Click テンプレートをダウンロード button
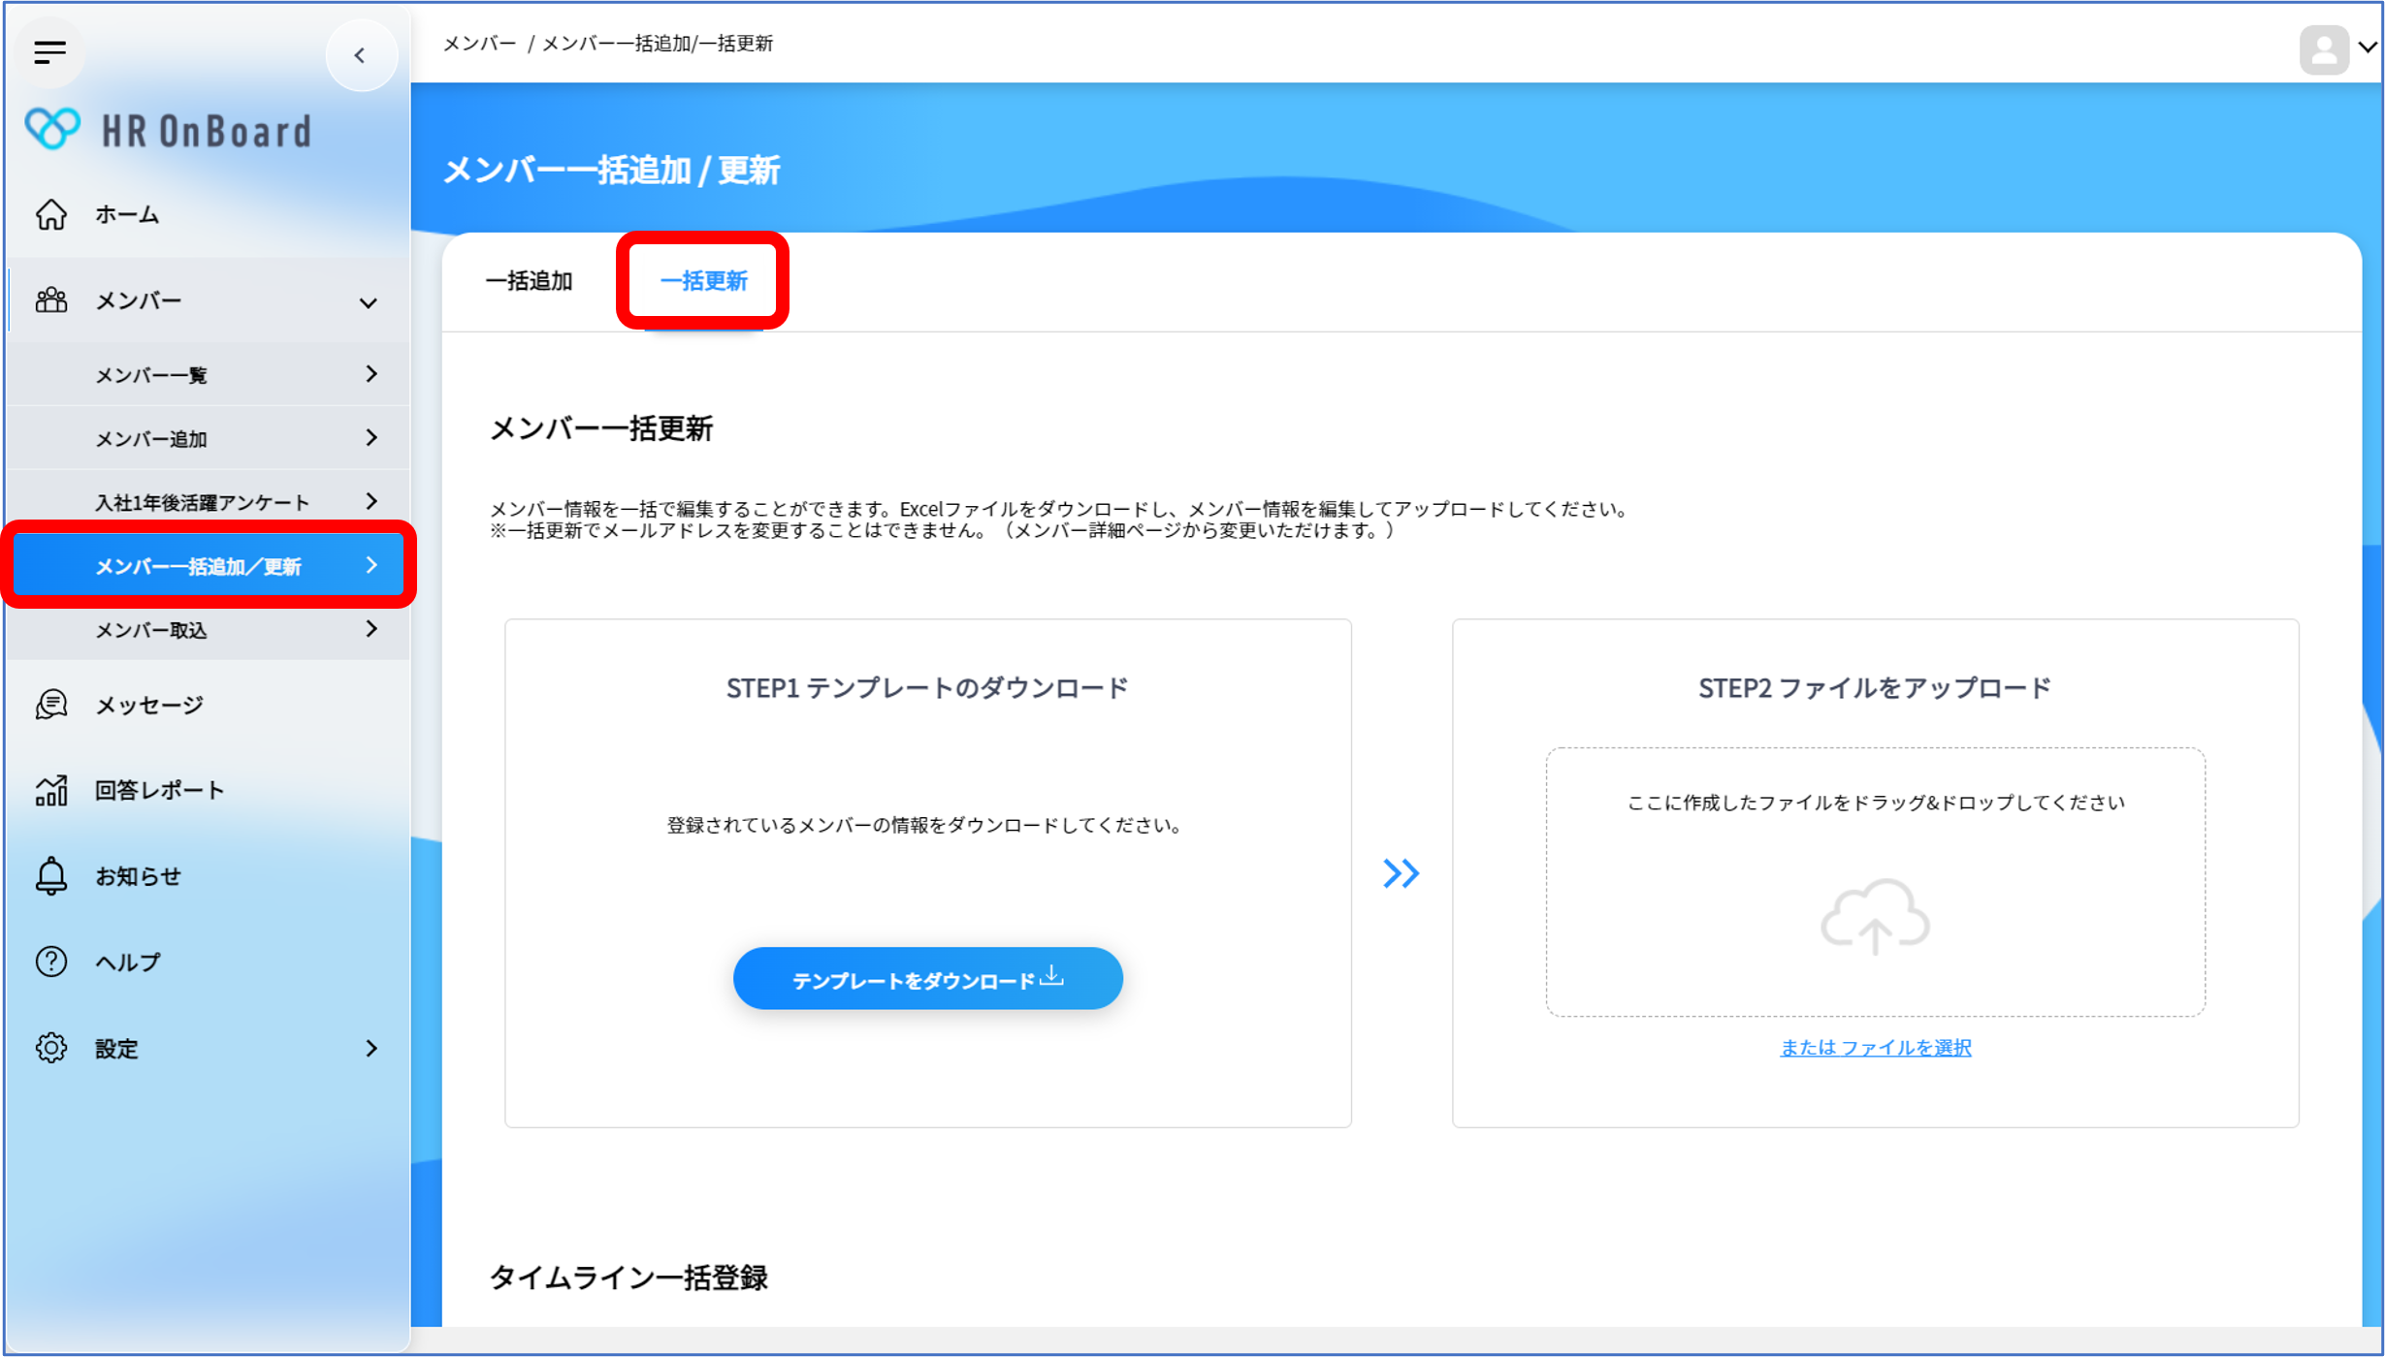 click(x=927, y=979)
